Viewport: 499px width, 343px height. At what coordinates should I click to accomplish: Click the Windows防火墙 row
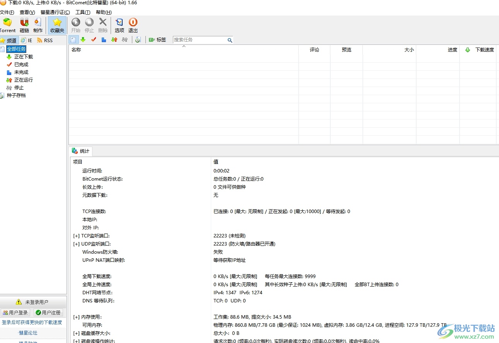click(284, 252)
